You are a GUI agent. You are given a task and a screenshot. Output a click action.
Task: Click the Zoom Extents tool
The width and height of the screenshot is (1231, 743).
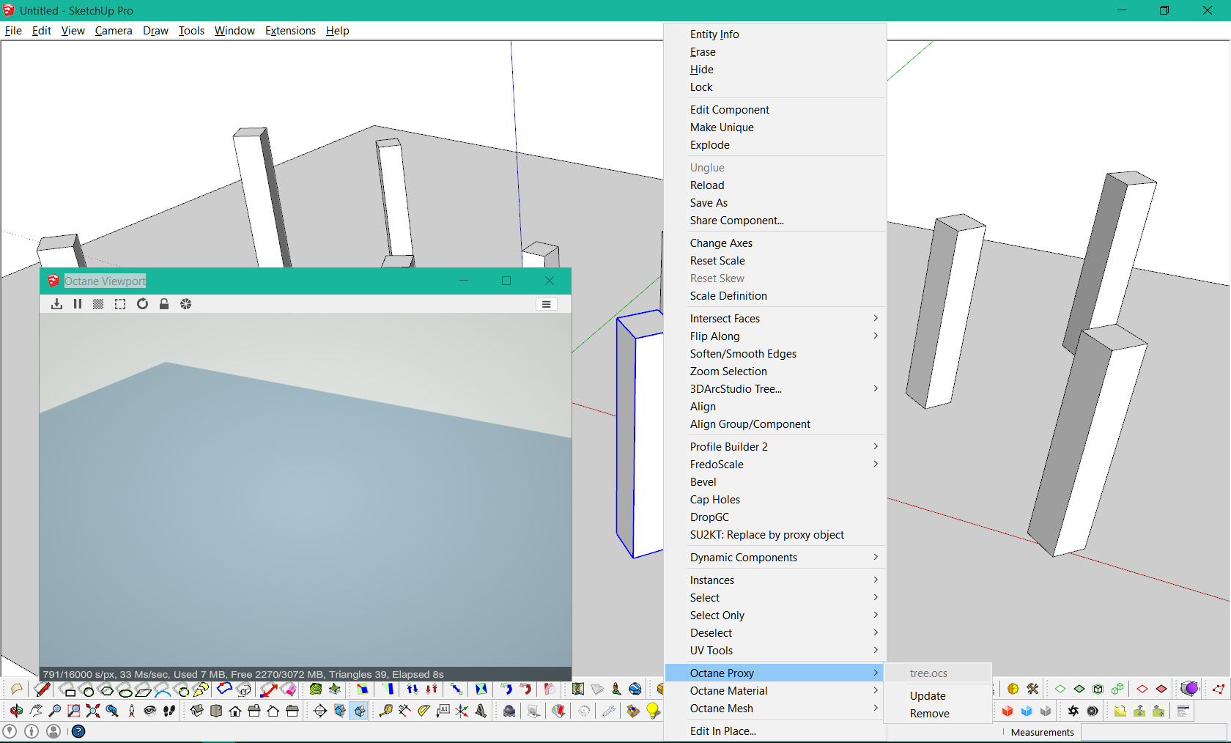93,711
